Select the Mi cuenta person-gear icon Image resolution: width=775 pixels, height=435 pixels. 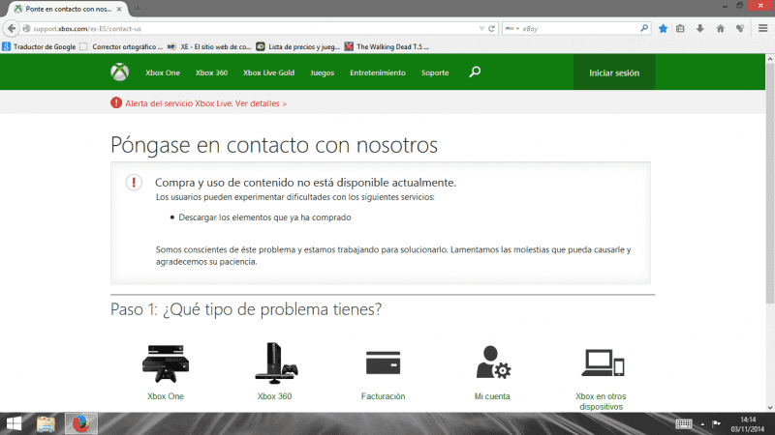[x=493, y=362]
